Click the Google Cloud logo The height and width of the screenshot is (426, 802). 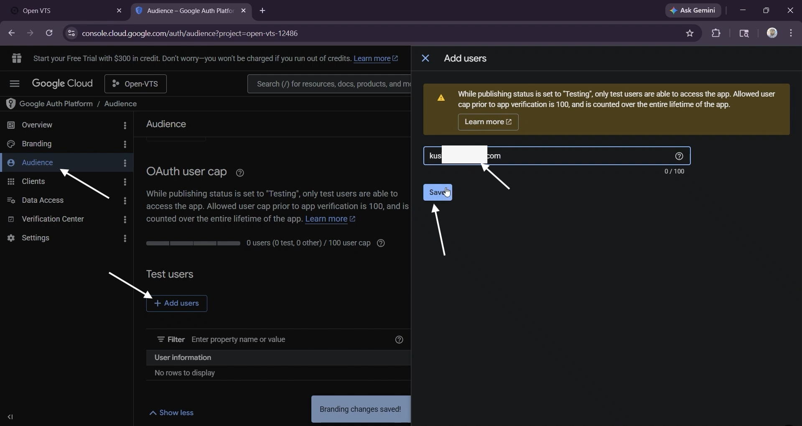[62, 84]
